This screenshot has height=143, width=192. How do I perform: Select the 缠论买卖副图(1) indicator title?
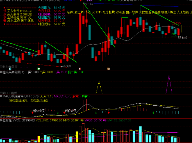pos(13,72)
